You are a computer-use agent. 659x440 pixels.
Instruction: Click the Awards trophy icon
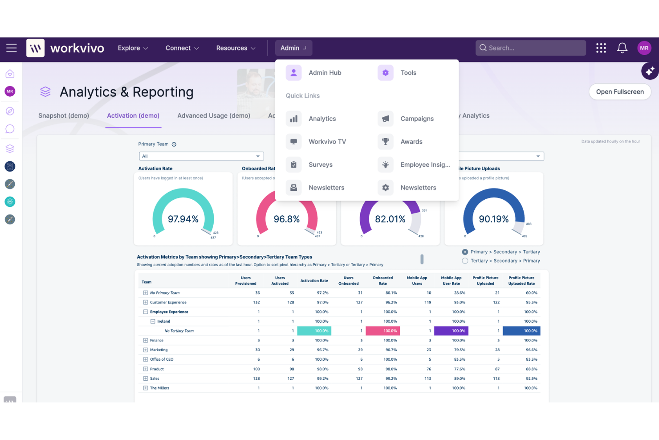[x=385, y=141]
